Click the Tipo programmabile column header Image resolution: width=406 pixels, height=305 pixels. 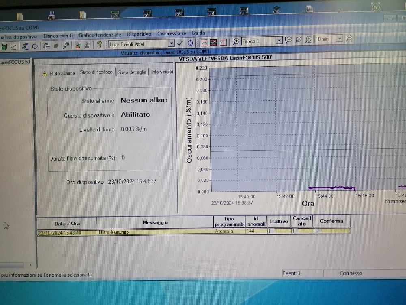click(x=229, y=221)
